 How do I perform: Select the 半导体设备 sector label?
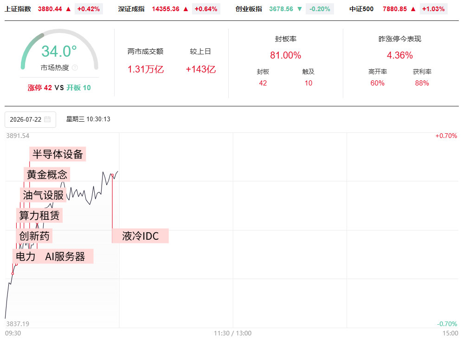click(x=58, y=154)
